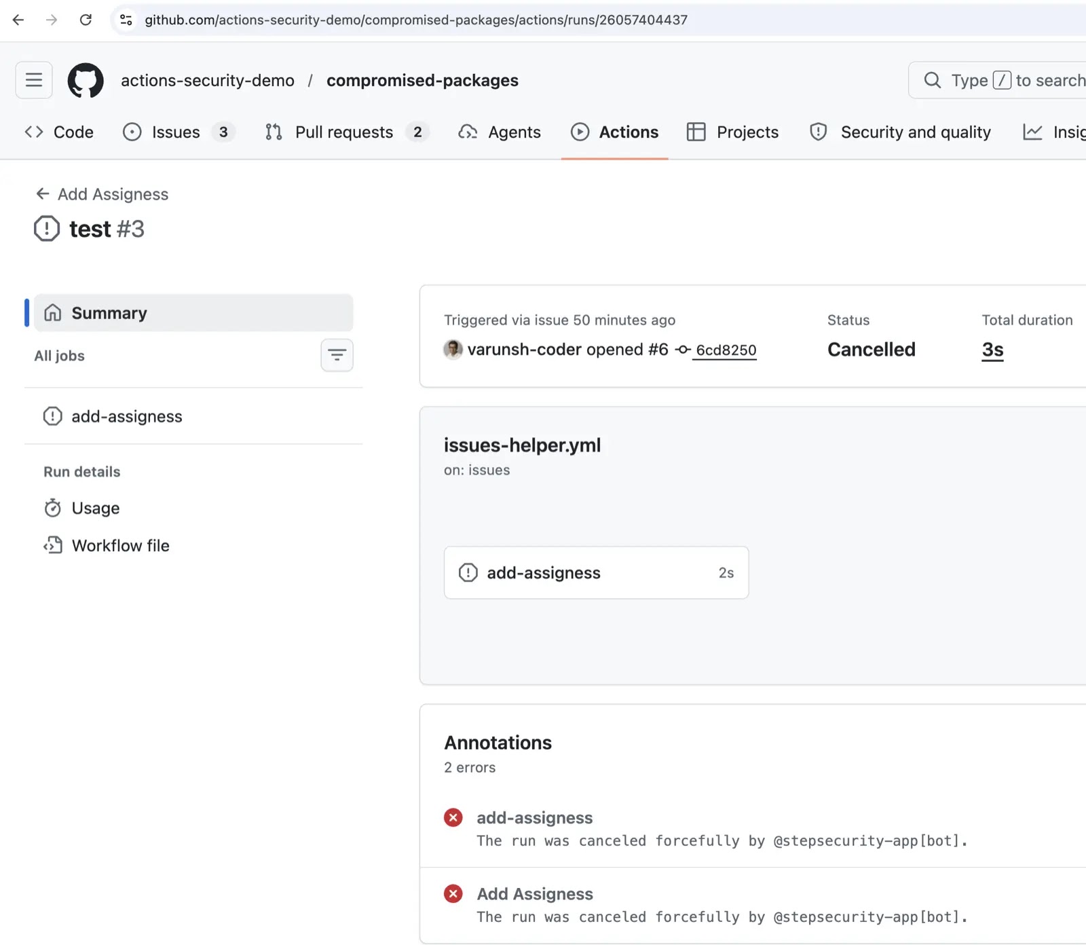Open the Projects tab
Screen dimensions: 1086x945
point(732,132)
